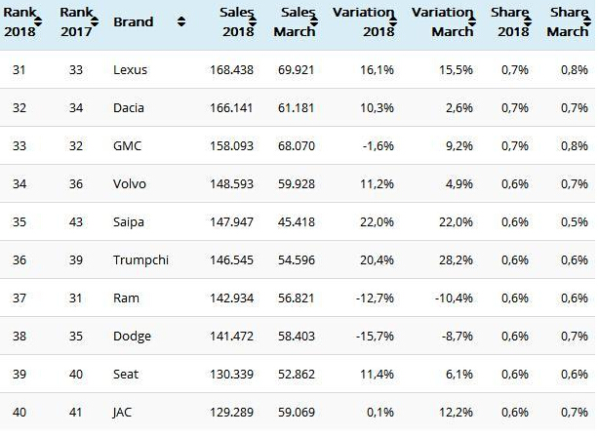Click on the Volvo brand name
This screenshot has height=437, width=598.
pos(130,183)
